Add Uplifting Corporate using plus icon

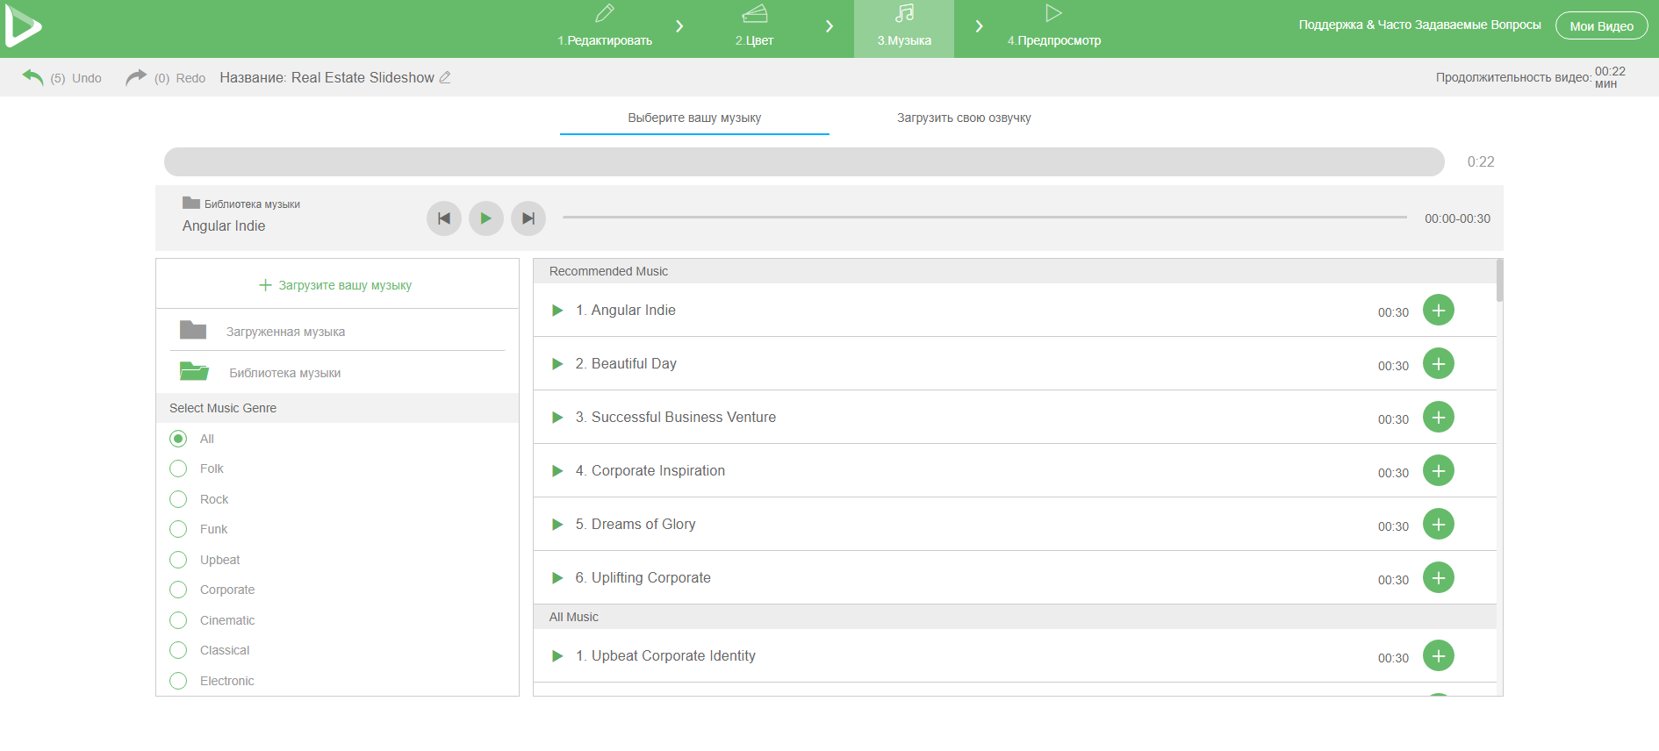[x=1438, y=577]
